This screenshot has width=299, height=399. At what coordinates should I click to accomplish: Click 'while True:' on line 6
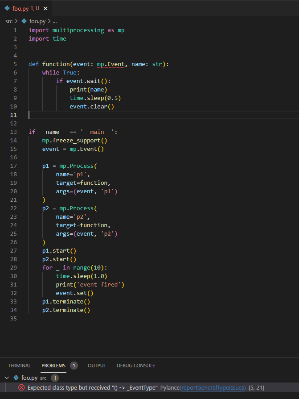point(61,72)
